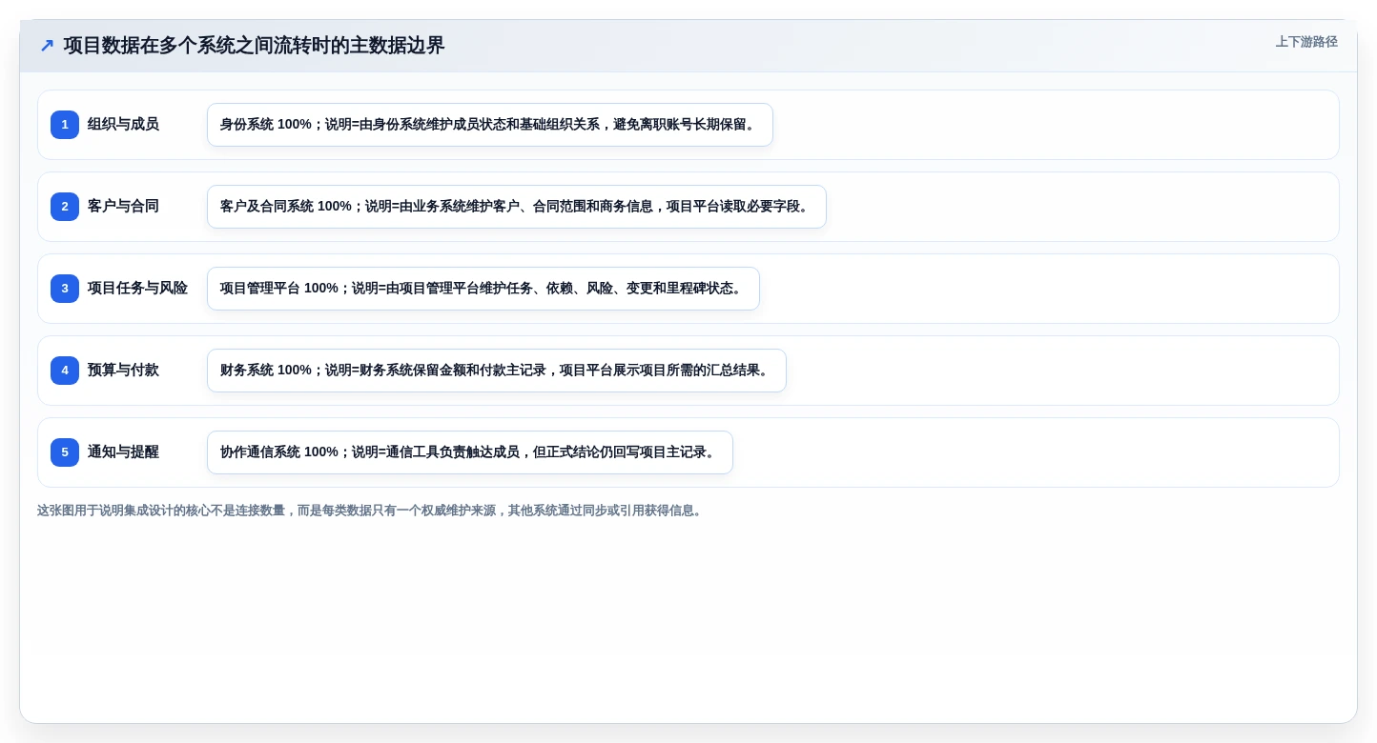
Task: Click the 上下游路径 label in the header
Action: pyautogui.click(x=1306, y=42)
